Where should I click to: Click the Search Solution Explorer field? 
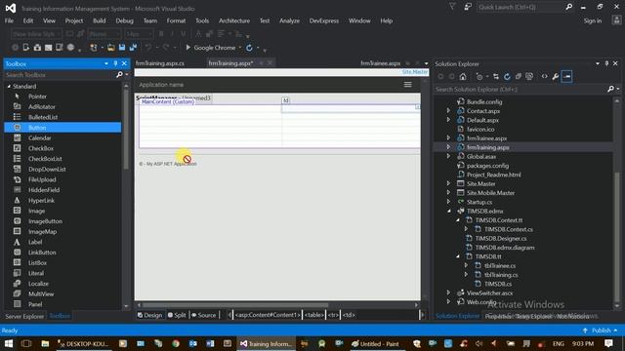tap(521, 89)
